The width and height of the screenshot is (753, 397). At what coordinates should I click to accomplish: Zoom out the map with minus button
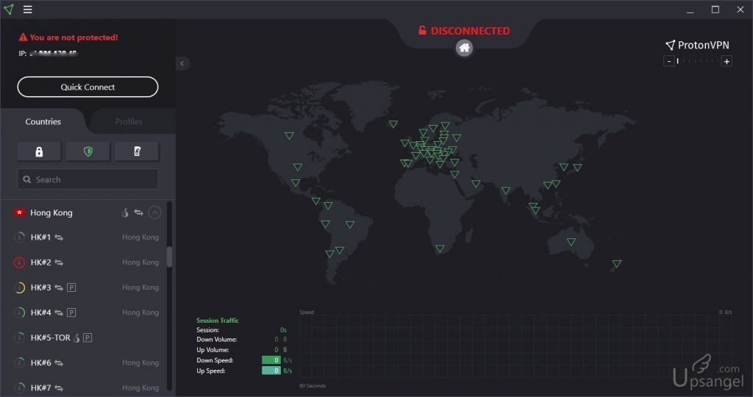pos(669,62)
